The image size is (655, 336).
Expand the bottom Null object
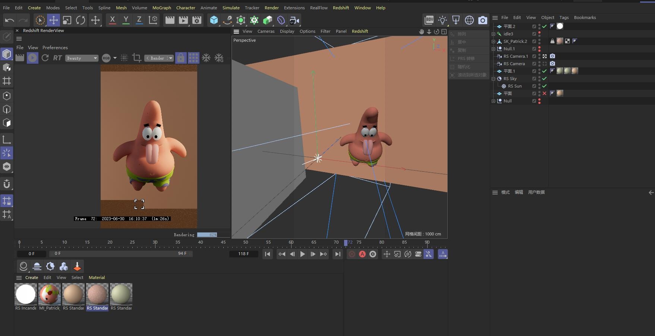tap(493, 101)
